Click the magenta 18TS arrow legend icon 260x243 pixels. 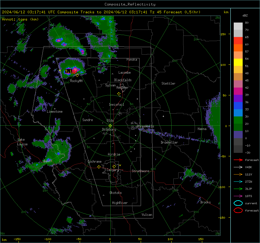point(238,196)
